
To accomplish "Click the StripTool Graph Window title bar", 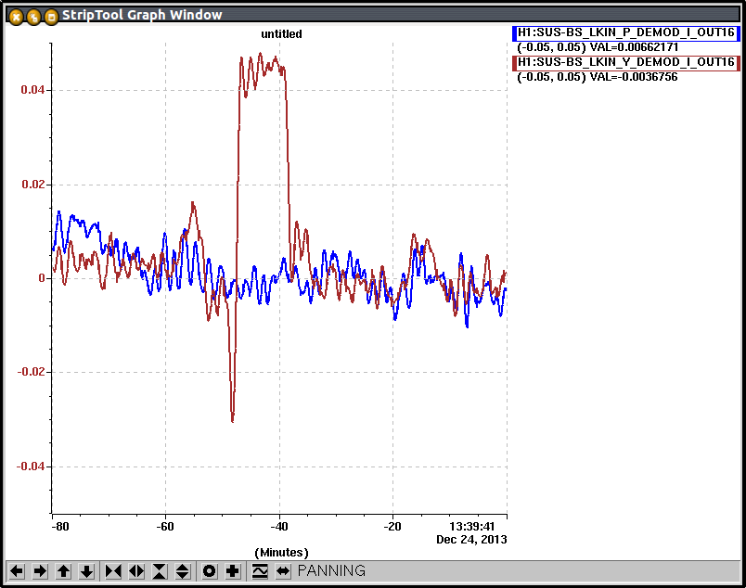I will point(373,15).
